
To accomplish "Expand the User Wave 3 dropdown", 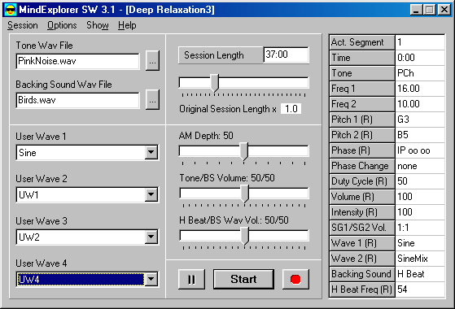I will [151, 237].
